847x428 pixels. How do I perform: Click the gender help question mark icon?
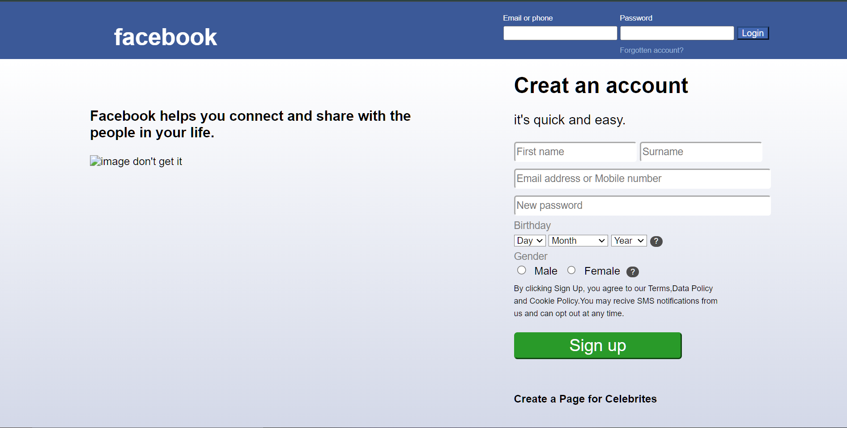pos(632,271)
